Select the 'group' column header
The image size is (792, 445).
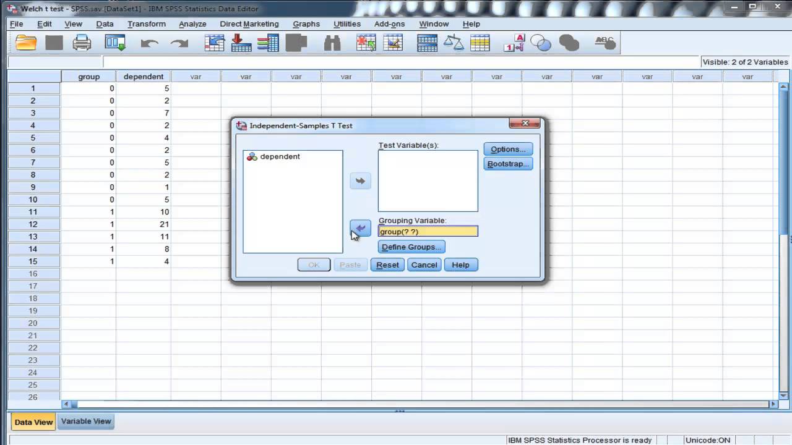[88, 77]
